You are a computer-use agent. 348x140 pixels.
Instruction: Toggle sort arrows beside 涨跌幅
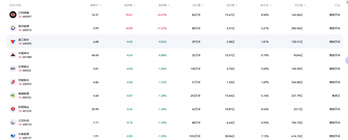(x=168, y=5)
